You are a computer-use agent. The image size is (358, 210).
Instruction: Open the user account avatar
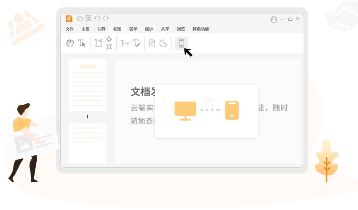(x=274, y=19)
